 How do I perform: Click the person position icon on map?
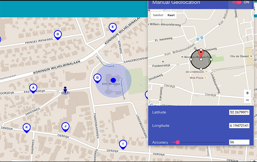pos(65,90)
